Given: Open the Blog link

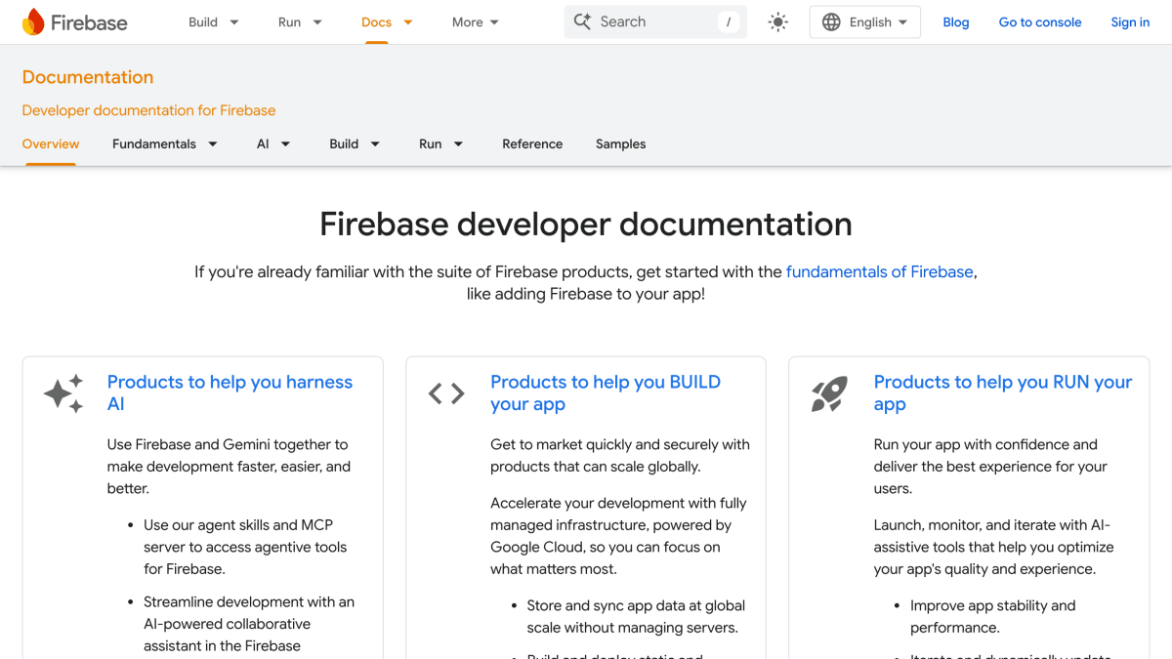Looking at the screenshot, I should pos(956,22).
